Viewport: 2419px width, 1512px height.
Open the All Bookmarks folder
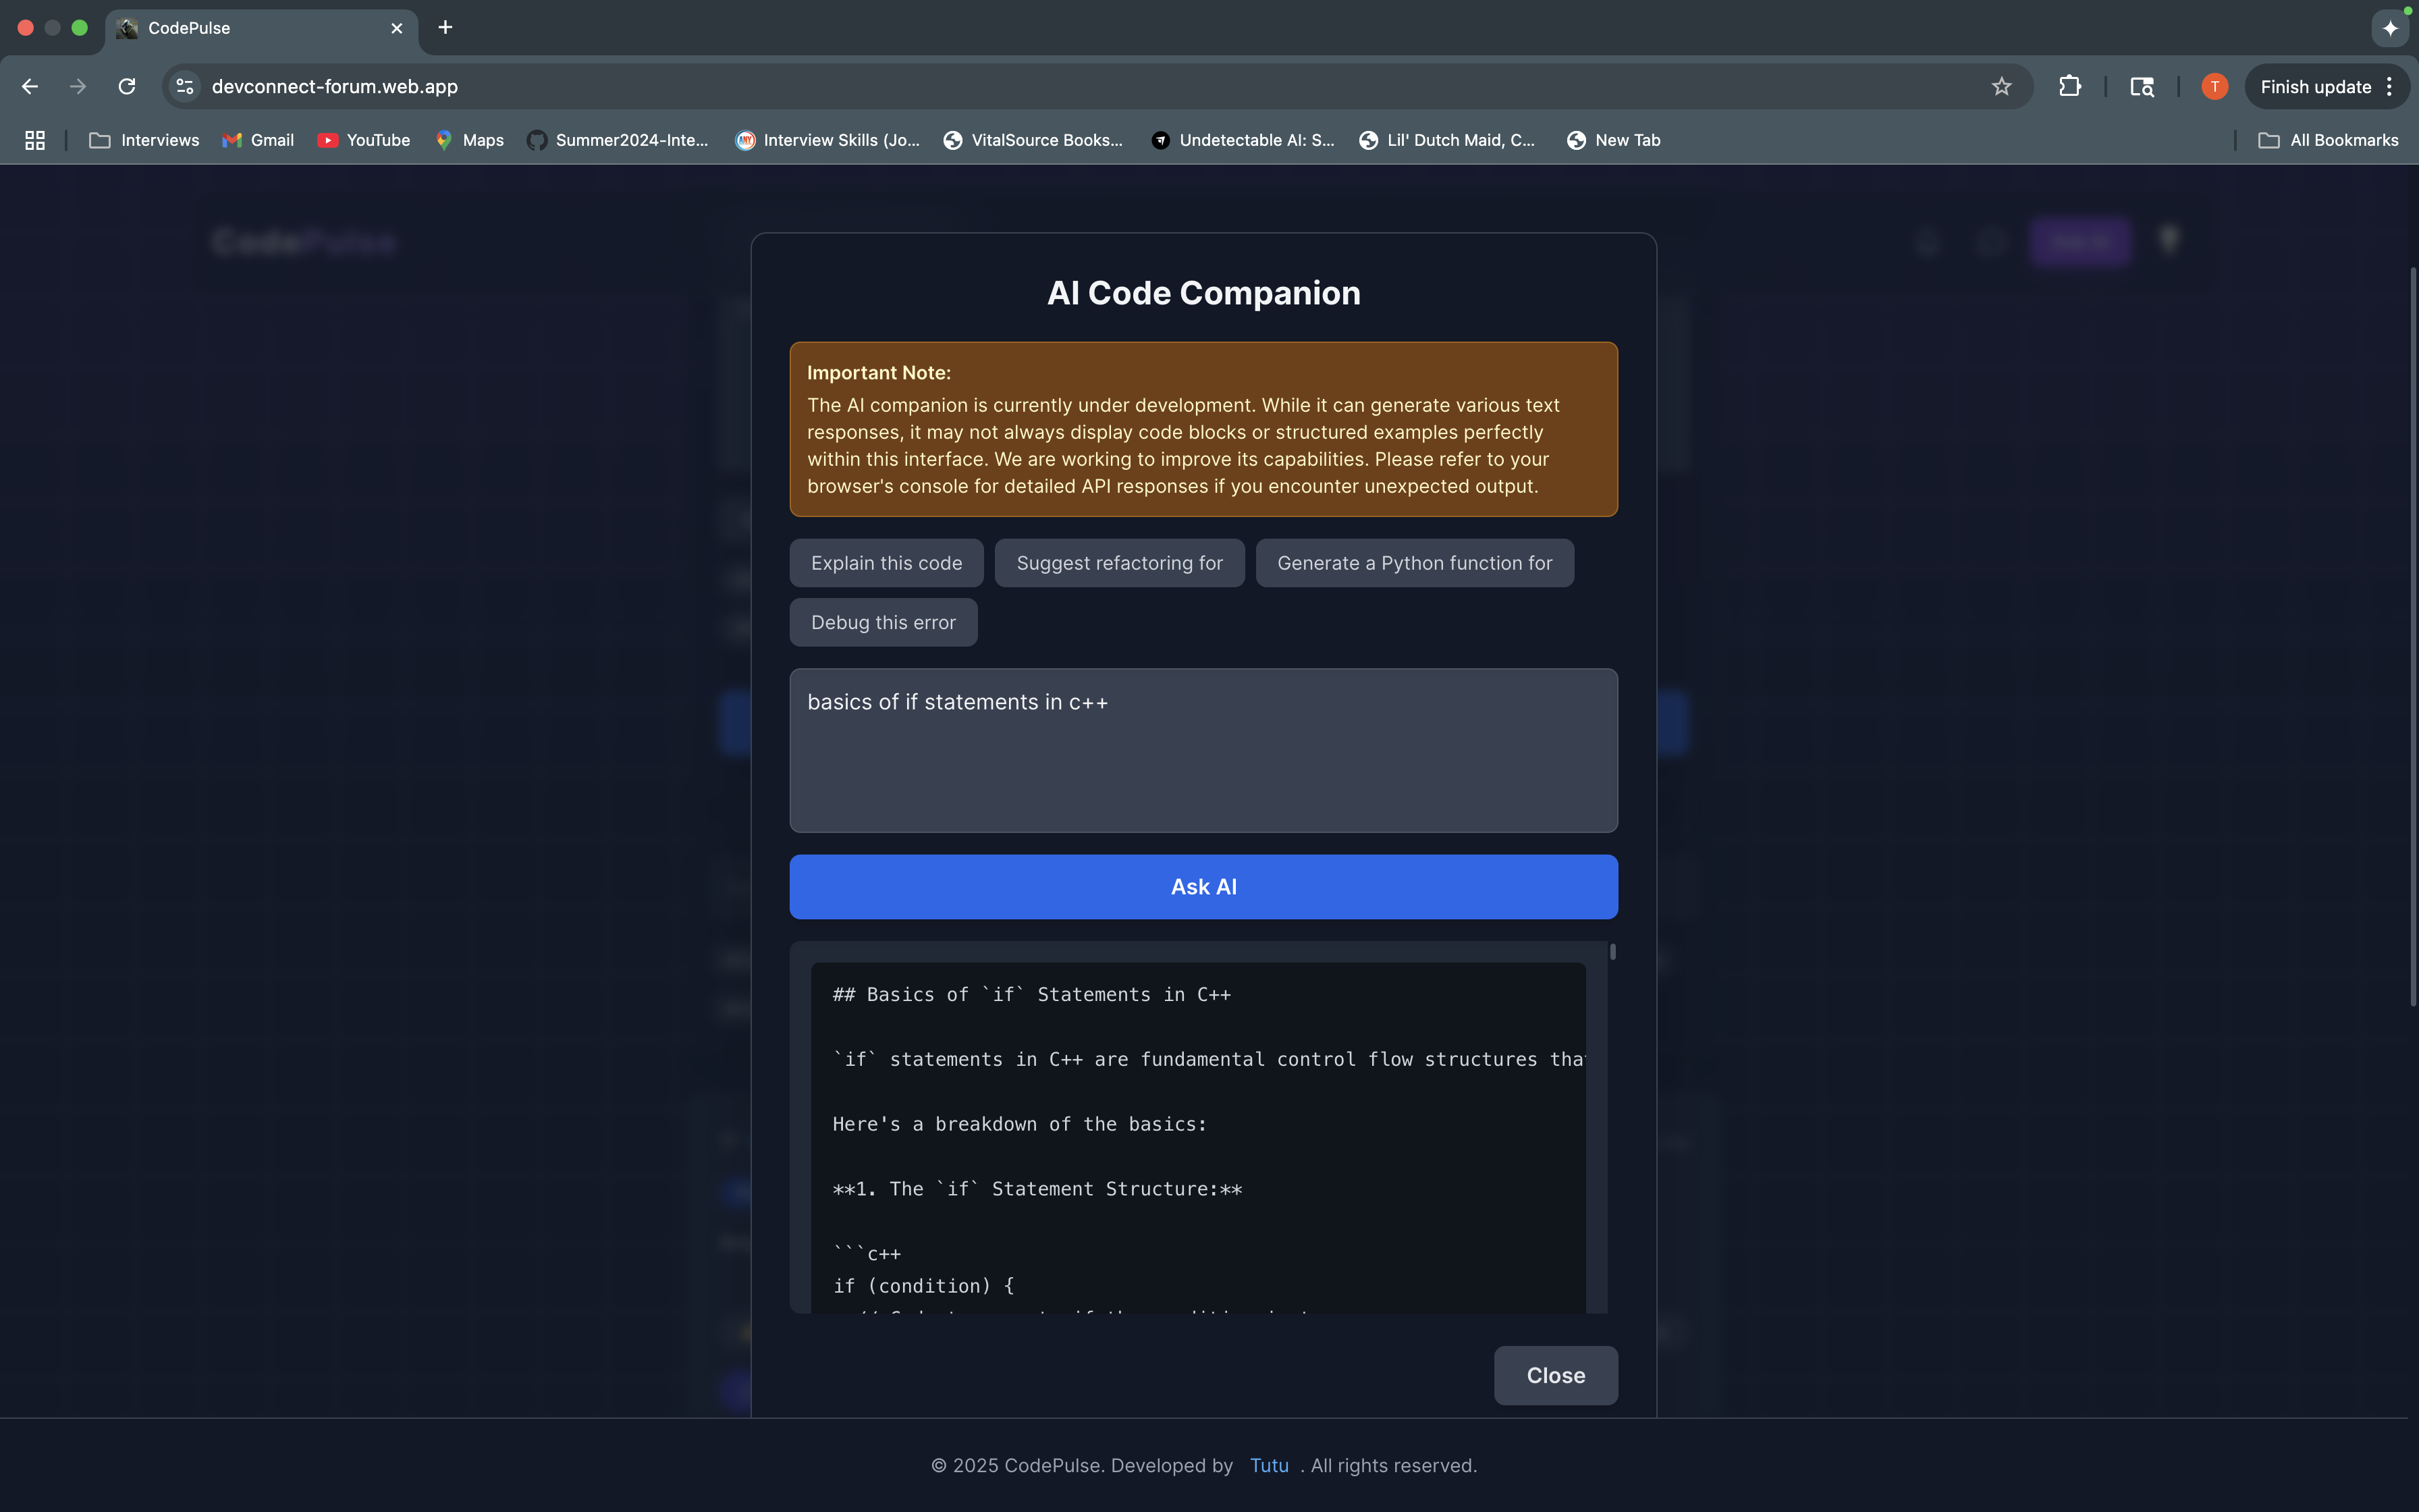(x=2328, y=140)
